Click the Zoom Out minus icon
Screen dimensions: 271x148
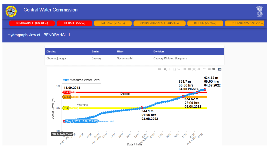coord(189,69)
